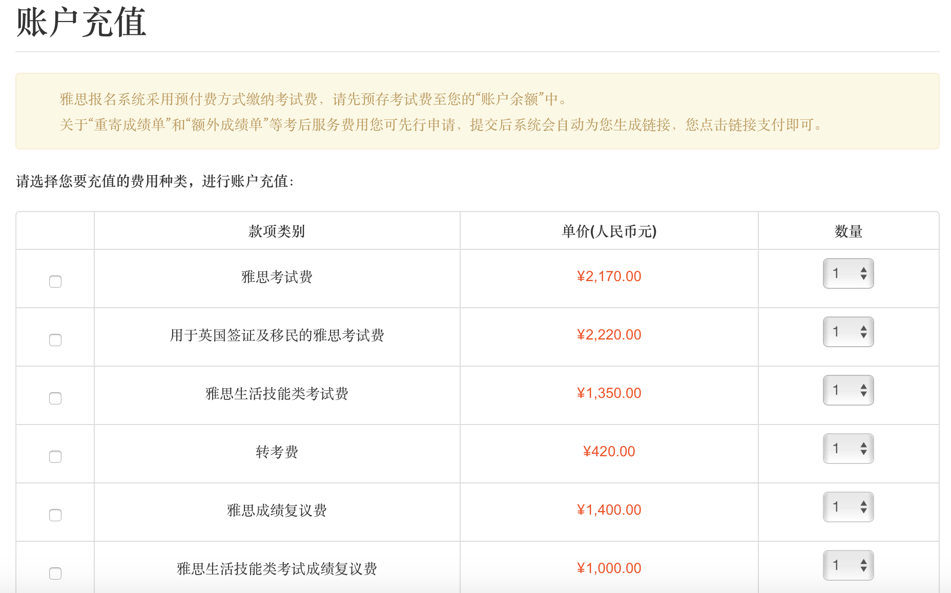Expand quantity selector for 雅思成绩复议费
Image resolution: width=951 pixels, height=593 pixels.
(x=848, y=507)
